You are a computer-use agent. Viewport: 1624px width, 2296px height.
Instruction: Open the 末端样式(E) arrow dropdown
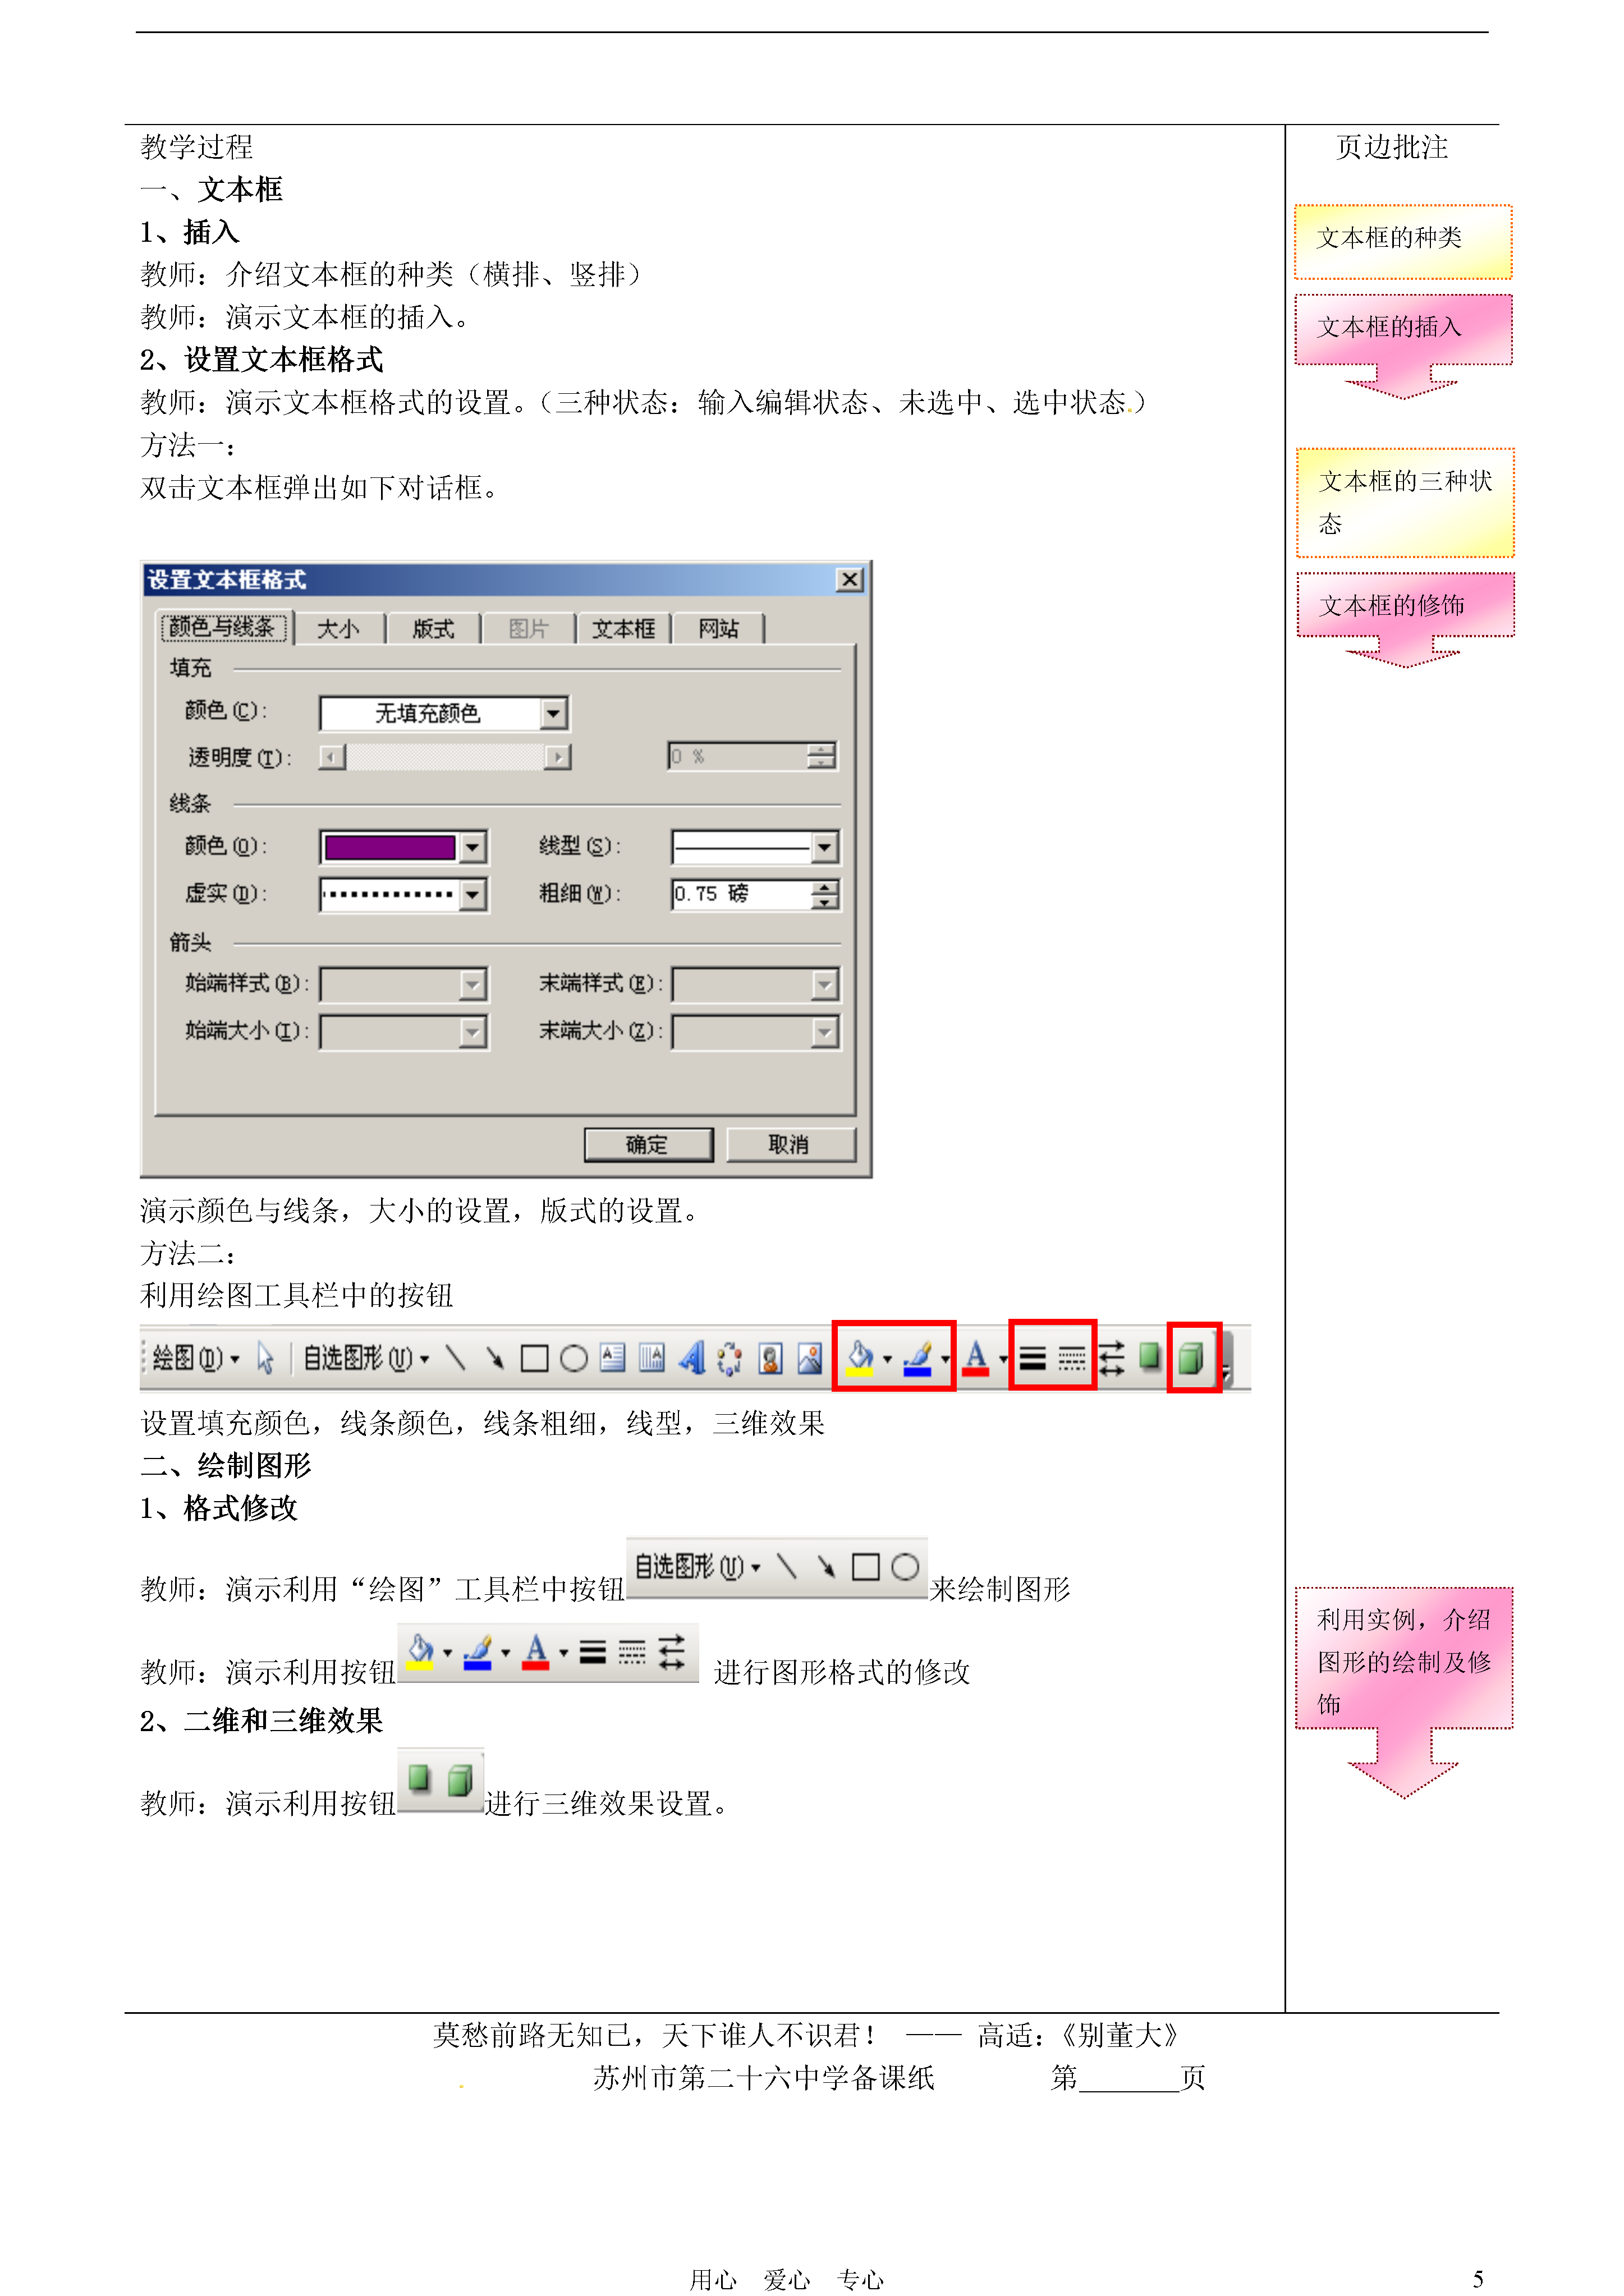755,984
